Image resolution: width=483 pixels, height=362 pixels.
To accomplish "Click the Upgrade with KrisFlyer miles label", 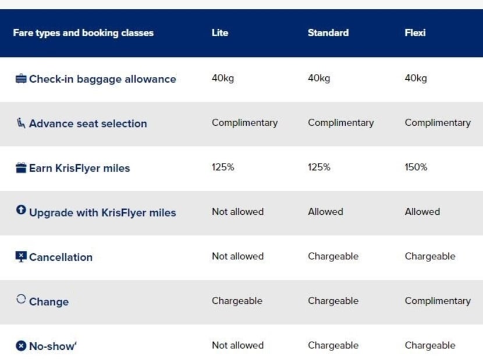I will pos(102,212).
